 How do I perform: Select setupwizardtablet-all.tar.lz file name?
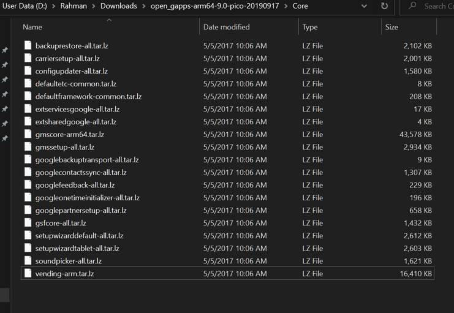[x=77, y=249]
